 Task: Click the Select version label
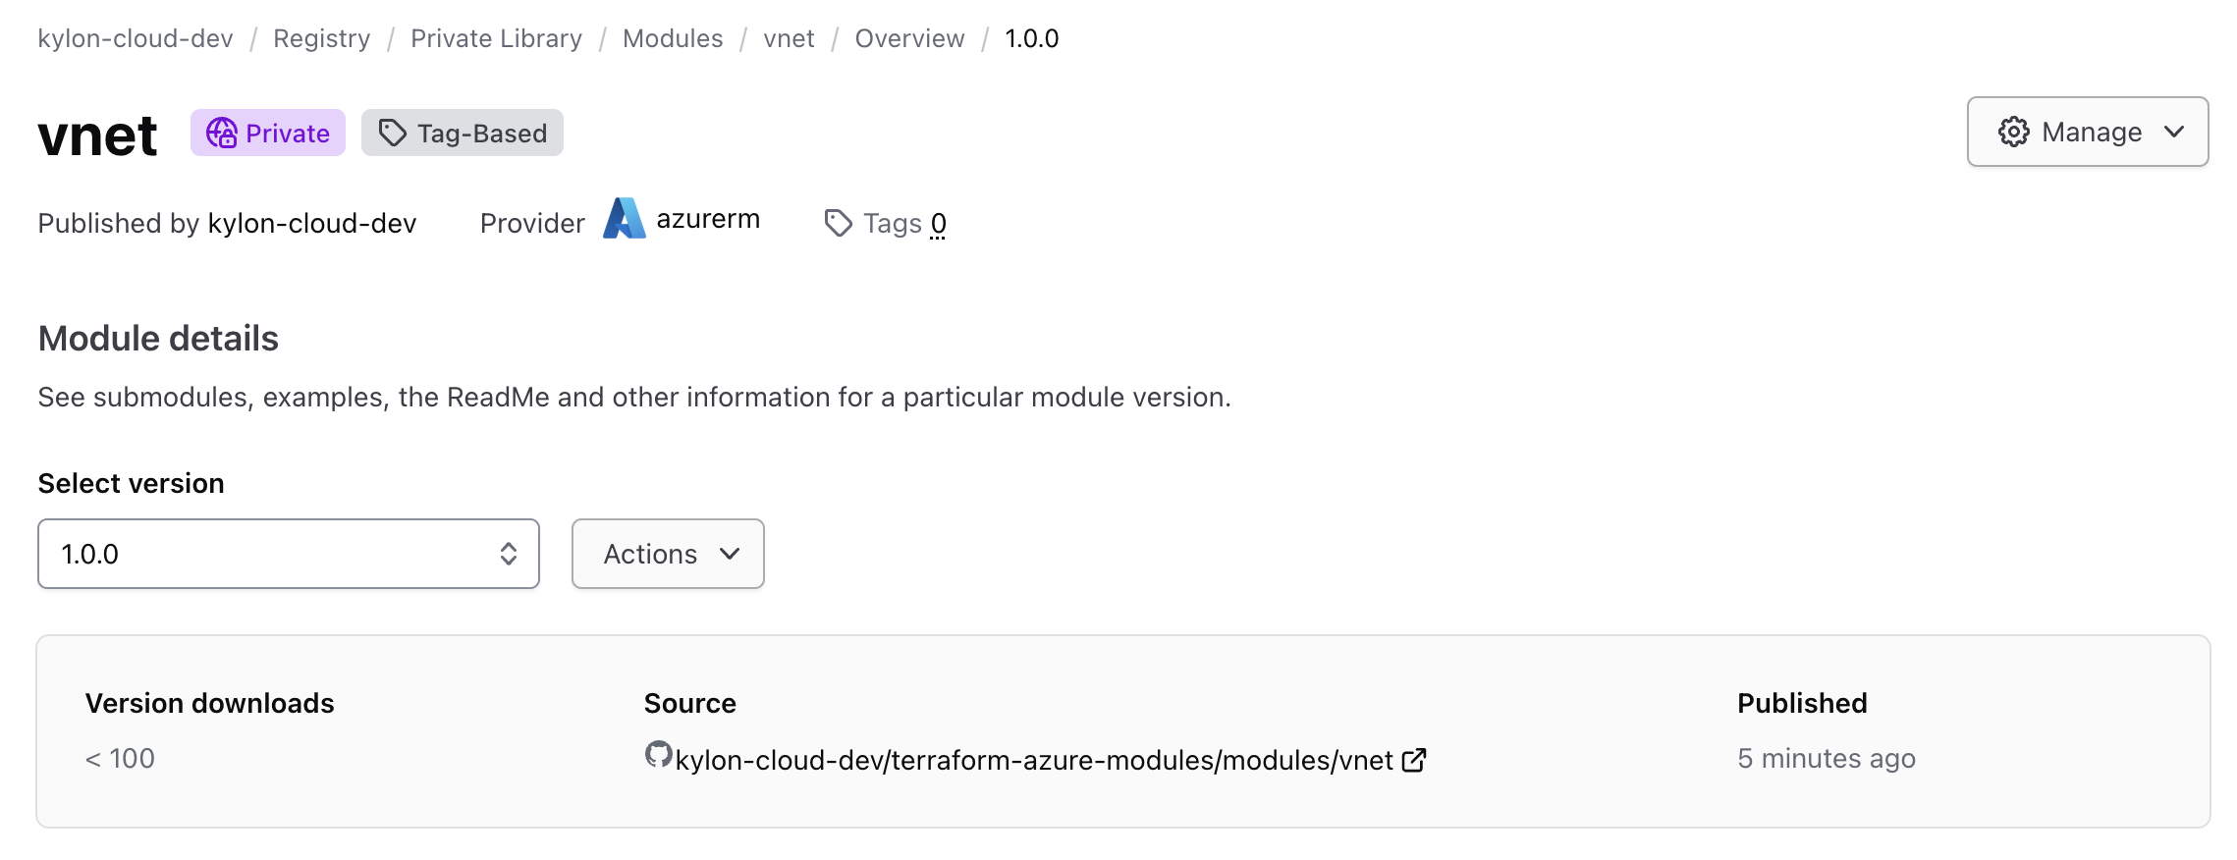point(131,483)
